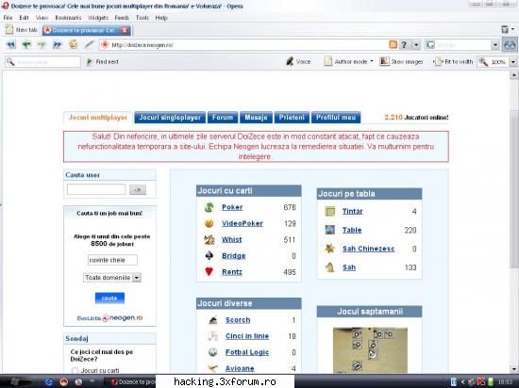Click the wand icon beside the address bar
Viewport: 519px width, 388px height.
pyautogui.click(x=89, y=44)
